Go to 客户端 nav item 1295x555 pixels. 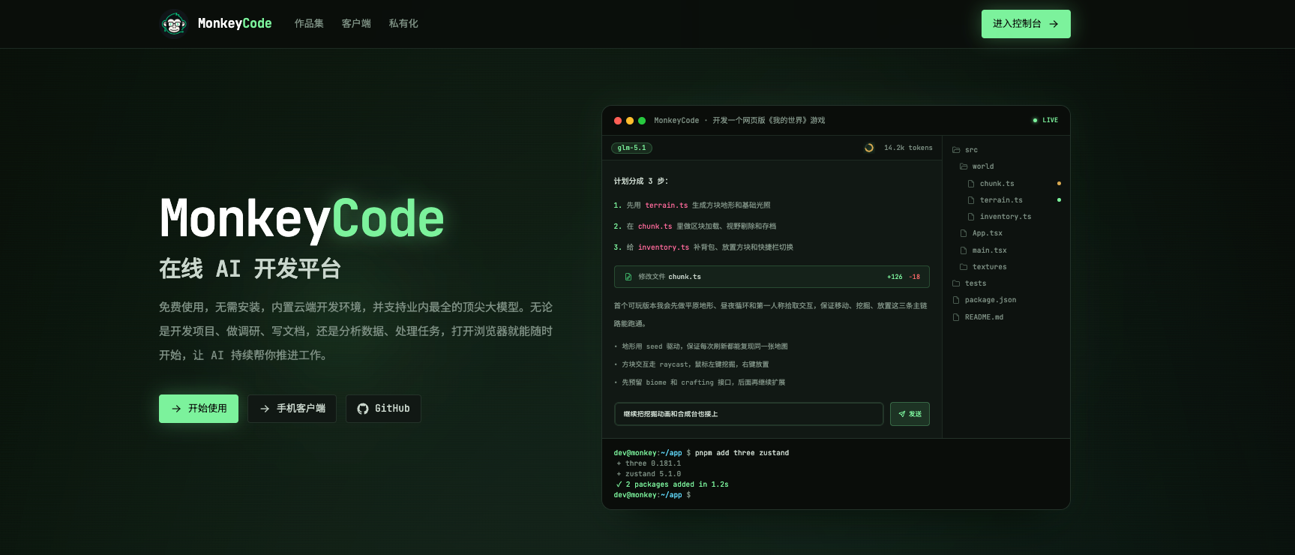click(356, 24)
